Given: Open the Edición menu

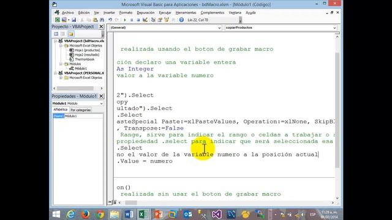Looking at the screenshot, I should coord(84,12).
